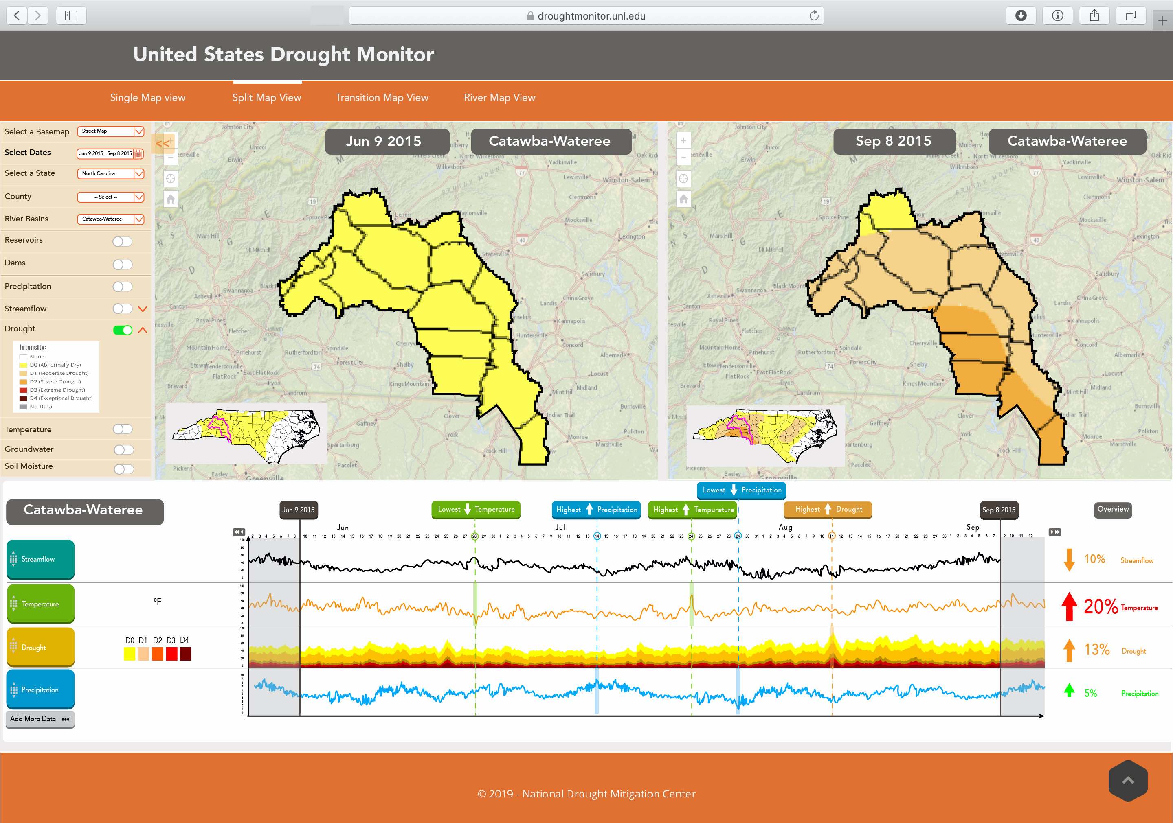Click the D0 yellow swatch in timeline legend
The image size is (1173, 823).
[x=130, y=654]
